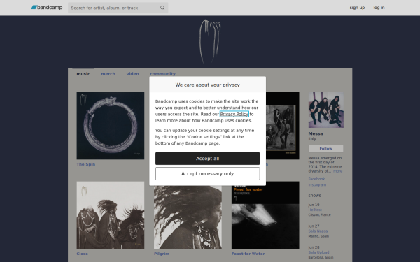Open the Close album cover
420x262 pixels.
pyautogui.click(x=111, y=215)
